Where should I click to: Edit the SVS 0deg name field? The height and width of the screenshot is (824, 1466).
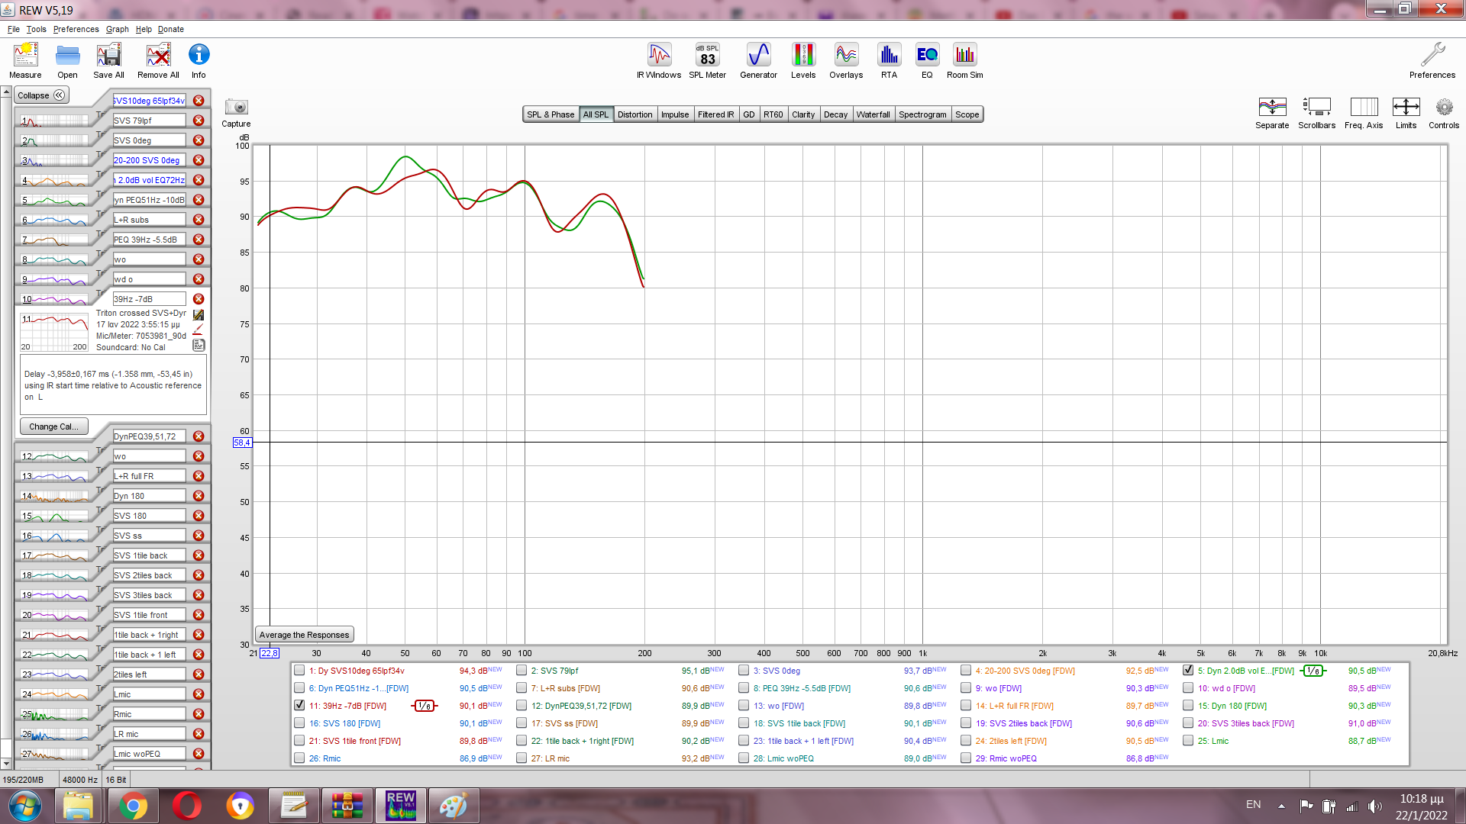(149, 140)
